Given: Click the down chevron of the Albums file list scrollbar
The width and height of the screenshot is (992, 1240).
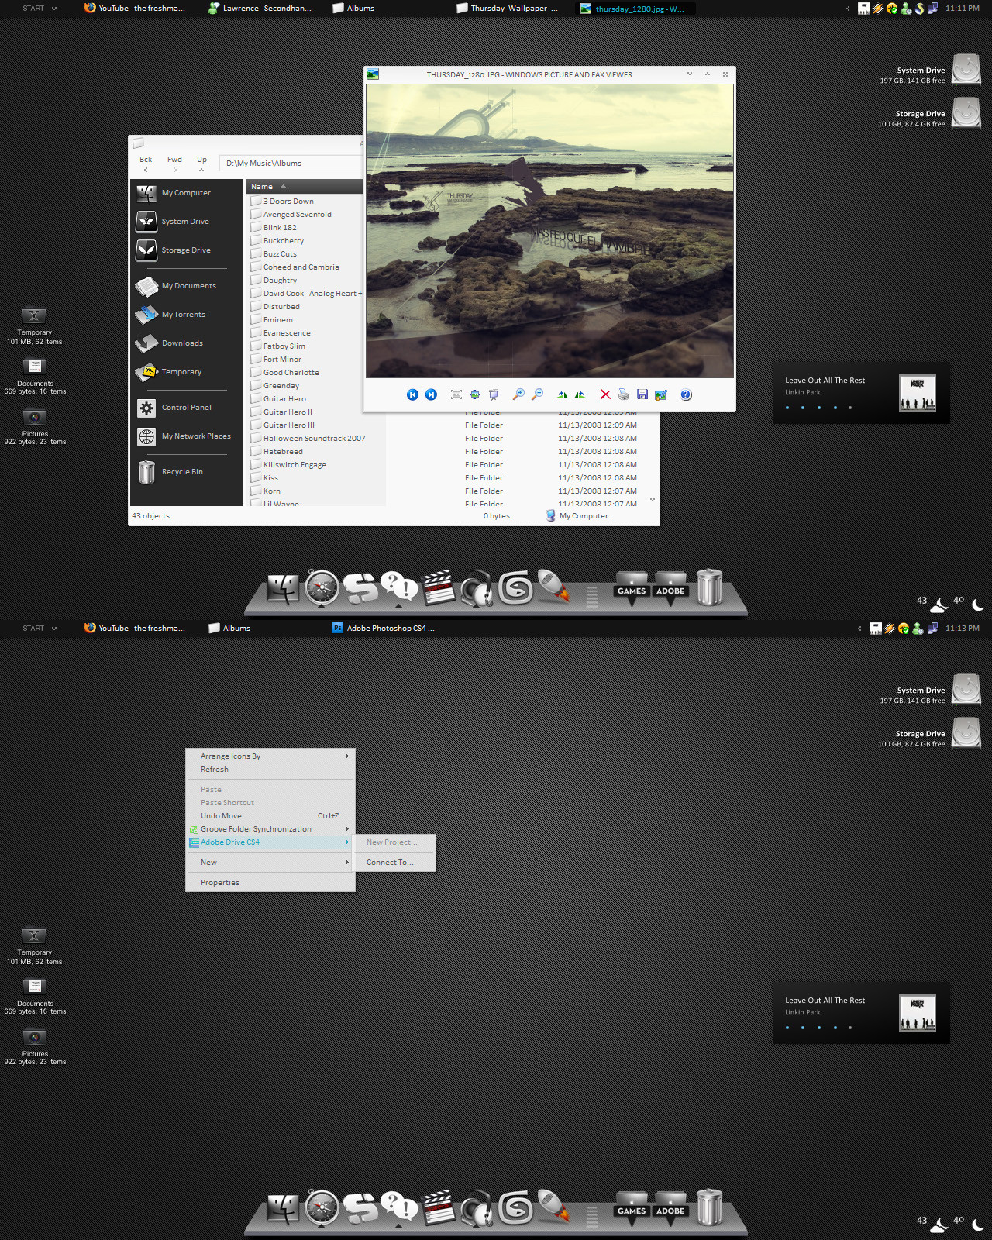Looking at the screenshot, I should (653, 500).
